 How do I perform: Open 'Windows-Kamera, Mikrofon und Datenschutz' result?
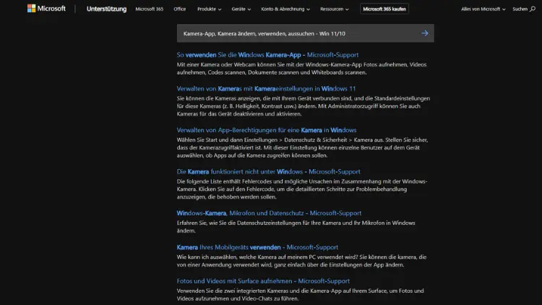coord(269,213)
